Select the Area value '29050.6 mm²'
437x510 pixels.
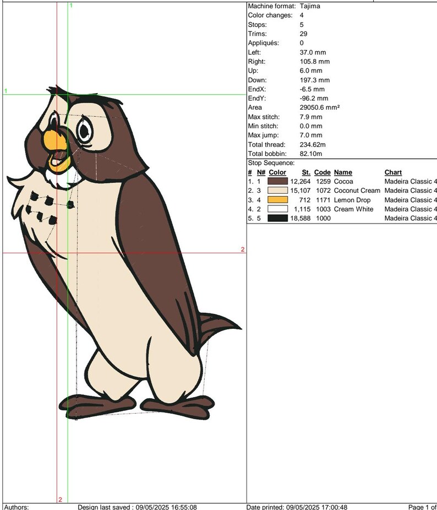[320, 107]
